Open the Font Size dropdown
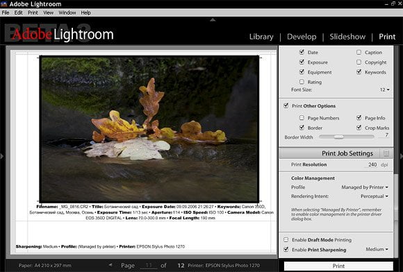403x272 pixels. click(x=385, y=90)
